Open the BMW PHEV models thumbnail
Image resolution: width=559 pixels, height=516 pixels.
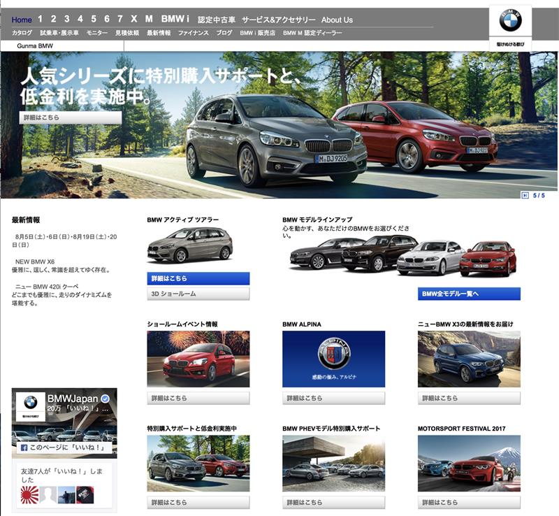[334, 464]
